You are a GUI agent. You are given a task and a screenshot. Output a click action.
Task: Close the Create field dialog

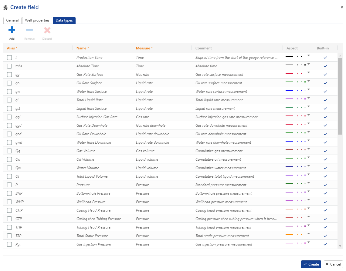coord(342,7)
